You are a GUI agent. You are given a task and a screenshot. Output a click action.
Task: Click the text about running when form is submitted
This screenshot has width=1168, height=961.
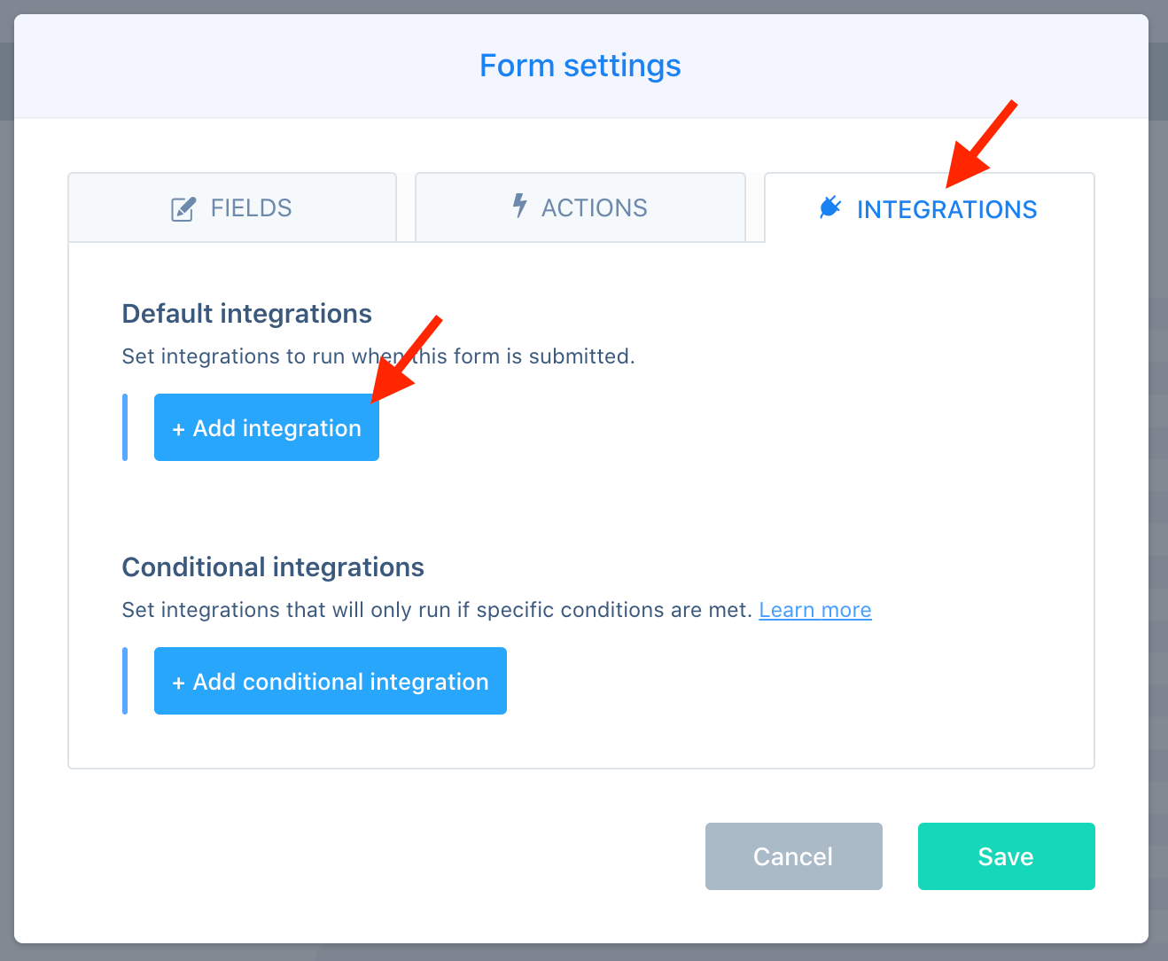click(378, 356)
